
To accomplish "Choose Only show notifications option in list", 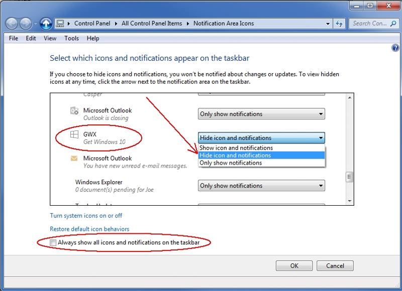I will tap(261, 163).
